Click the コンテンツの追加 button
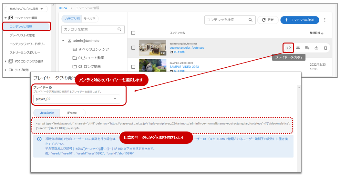 tap(300, 20)
